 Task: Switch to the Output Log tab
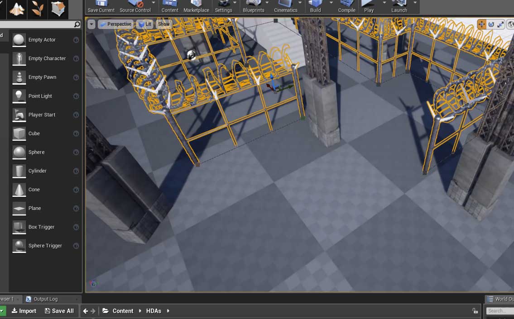[45, 299]
